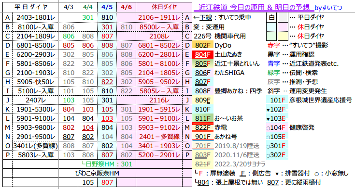Click the holiday cell 2104－1805レ
This screenshot has width=355, height=189.
click(x=159, y=73)
